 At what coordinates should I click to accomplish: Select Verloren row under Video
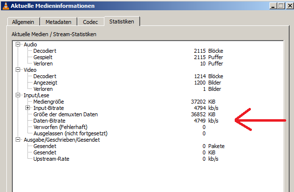tap(43, 89)
